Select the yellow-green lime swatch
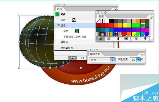Image resolution: width=159 pixels, height=102 pixels. [129, 26]
